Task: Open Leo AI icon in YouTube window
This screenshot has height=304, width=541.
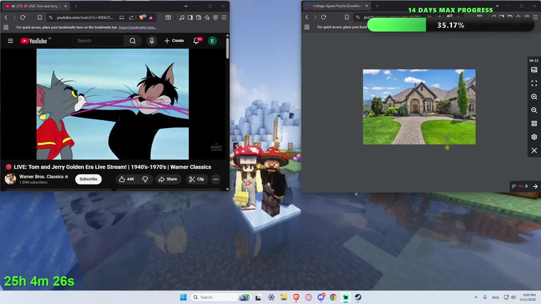Action: [207, 17]
